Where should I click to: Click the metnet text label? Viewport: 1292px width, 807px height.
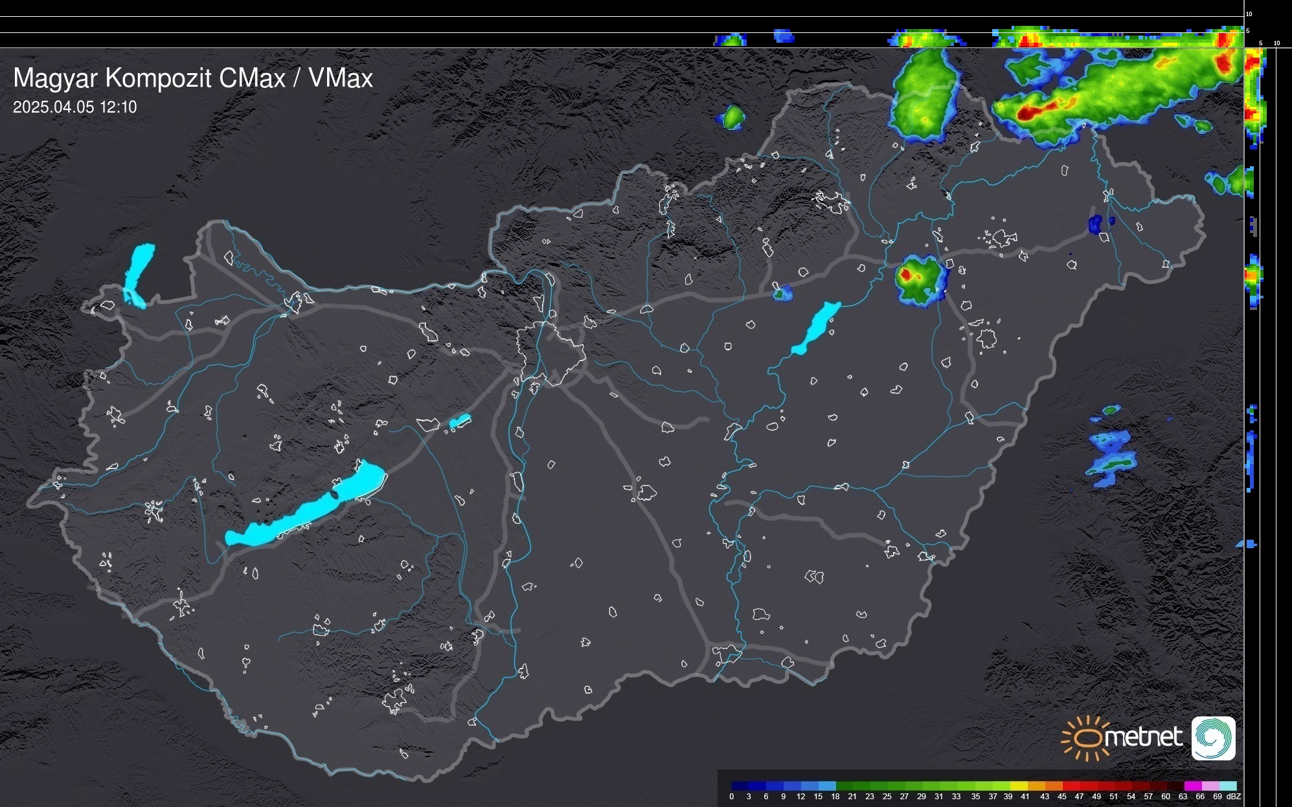(1143, 738)
